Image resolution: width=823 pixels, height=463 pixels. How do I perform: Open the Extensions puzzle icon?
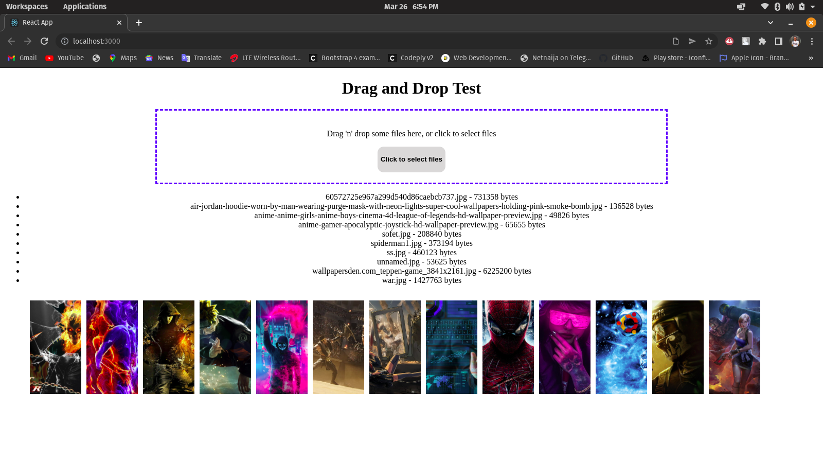[762, 41]
